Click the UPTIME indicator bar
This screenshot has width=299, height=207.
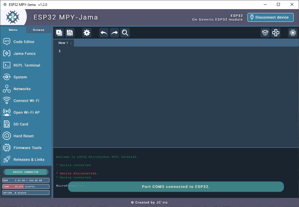[x=26, y=193]
